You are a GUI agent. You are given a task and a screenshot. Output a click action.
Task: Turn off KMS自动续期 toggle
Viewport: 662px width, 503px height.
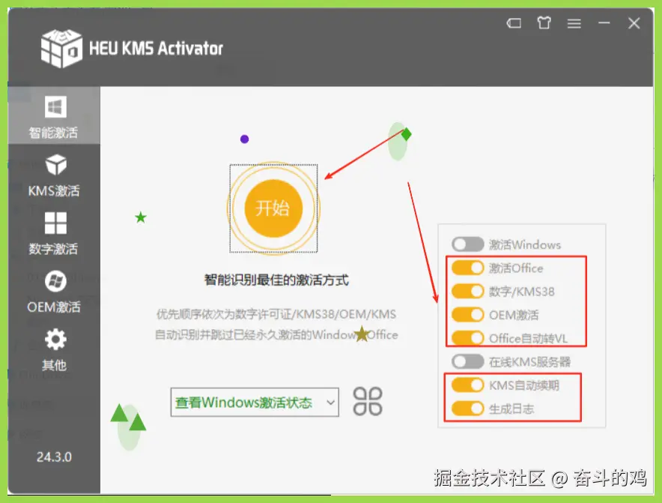click(x=467, y=385)
